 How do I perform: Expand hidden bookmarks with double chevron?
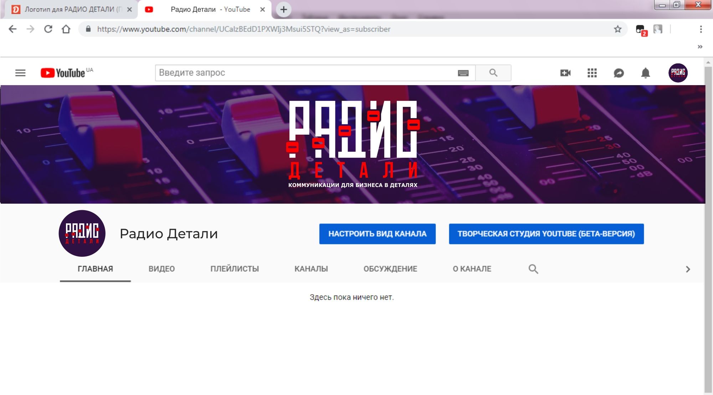pos(700,47)
